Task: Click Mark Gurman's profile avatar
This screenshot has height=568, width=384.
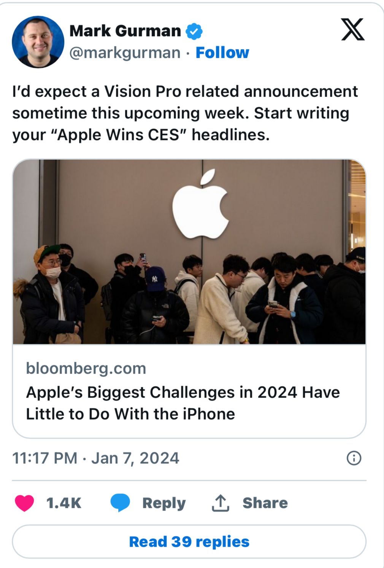Action: tap(38, 42)
